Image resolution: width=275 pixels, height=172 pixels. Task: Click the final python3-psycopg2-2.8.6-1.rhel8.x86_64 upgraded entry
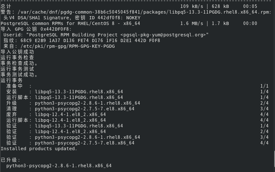[x=59, y=166]
